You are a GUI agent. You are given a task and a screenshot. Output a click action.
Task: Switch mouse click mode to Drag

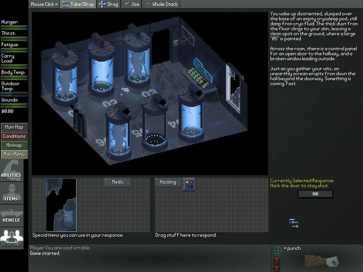point(109,4)
